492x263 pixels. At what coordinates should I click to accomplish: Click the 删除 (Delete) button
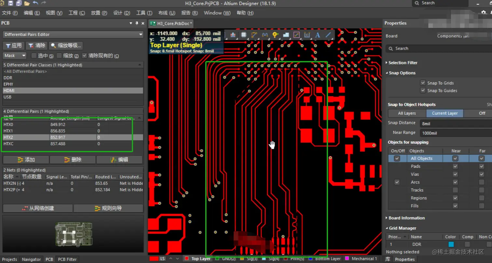73,160
